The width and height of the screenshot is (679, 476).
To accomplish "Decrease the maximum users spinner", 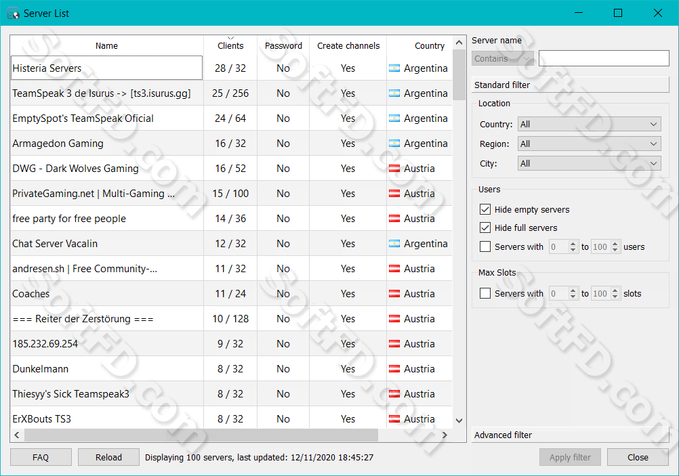I will 615,250.
